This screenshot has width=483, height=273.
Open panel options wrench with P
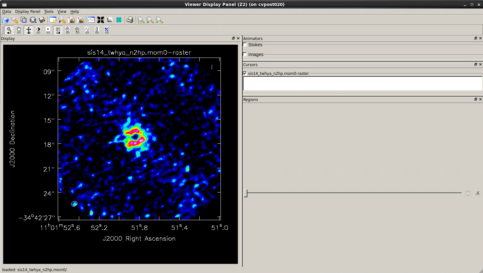tap(62, 20)
